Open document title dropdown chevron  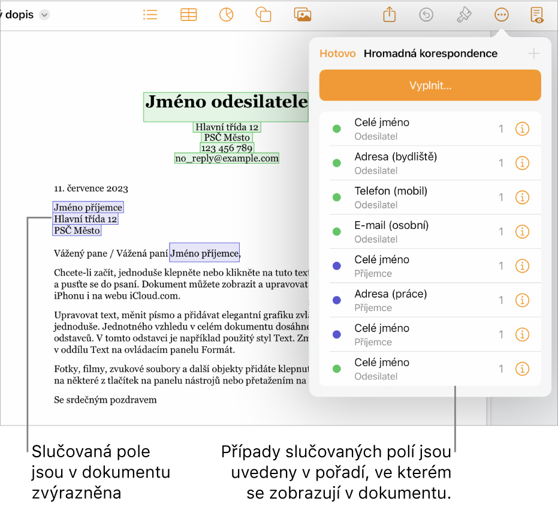click(44, 15)
